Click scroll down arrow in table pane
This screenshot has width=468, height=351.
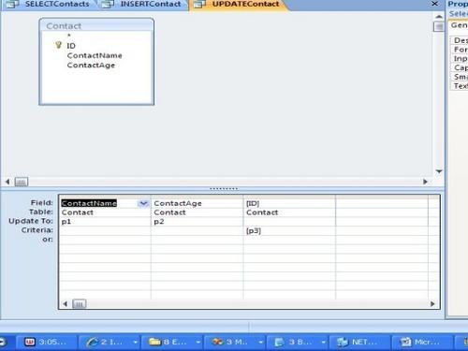point(439,171)
